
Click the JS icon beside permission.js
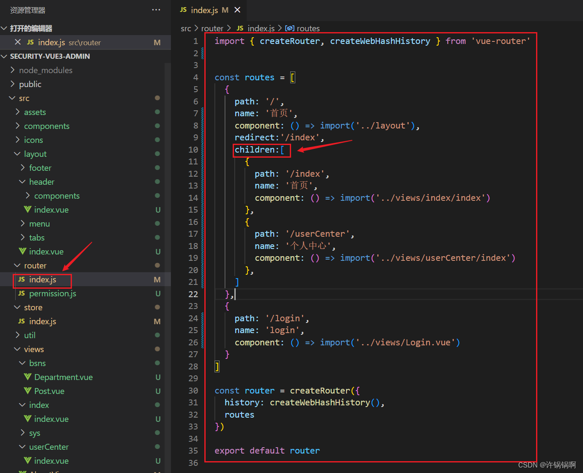22,293
